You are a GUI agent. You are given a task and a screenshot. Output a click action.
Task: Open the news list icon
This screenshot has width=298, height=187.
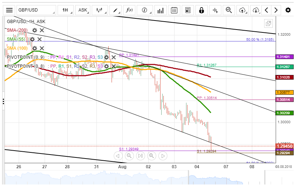(188, 10)
